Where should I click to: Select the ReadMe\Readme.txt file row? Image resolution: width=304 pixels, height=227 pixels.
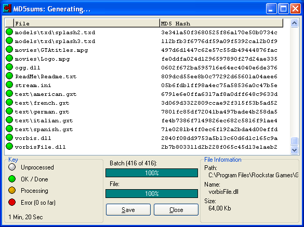tap(144, 76)
